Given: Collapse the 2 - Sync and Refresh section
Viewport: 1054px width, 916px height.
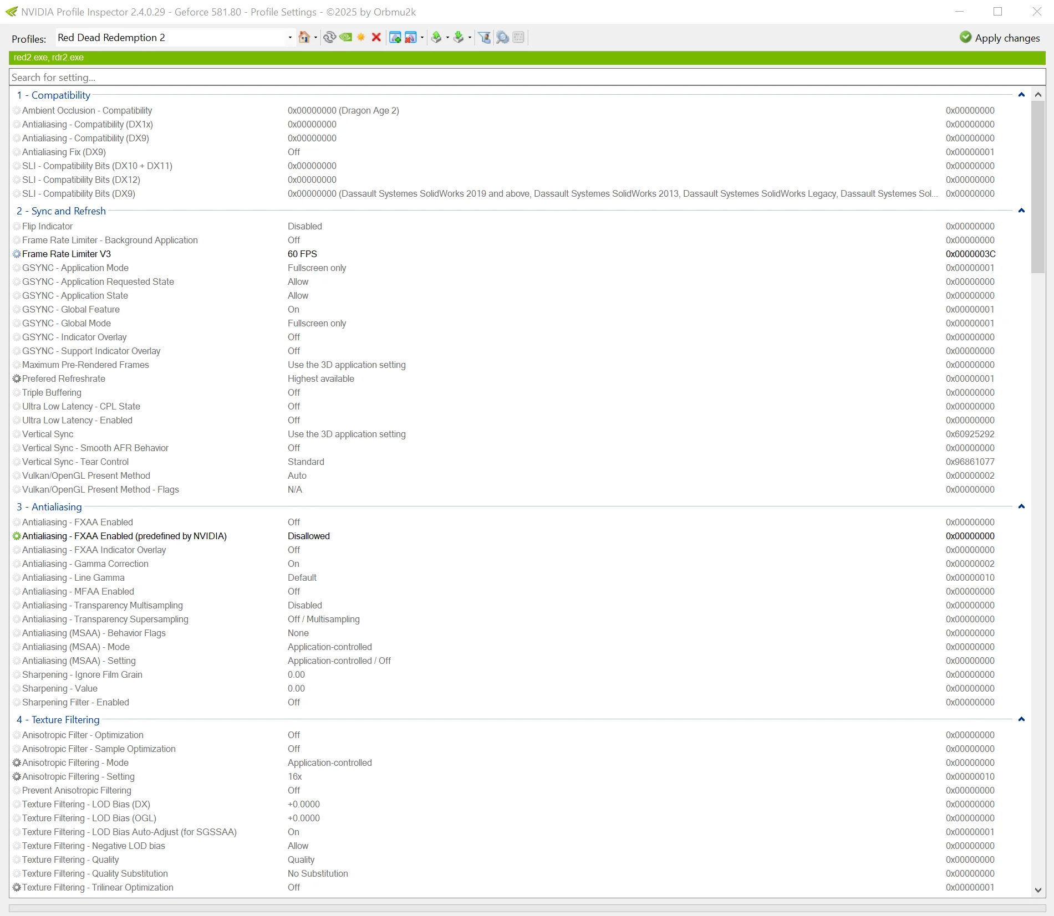Looking at the screenshot, I should [1021, 211].
